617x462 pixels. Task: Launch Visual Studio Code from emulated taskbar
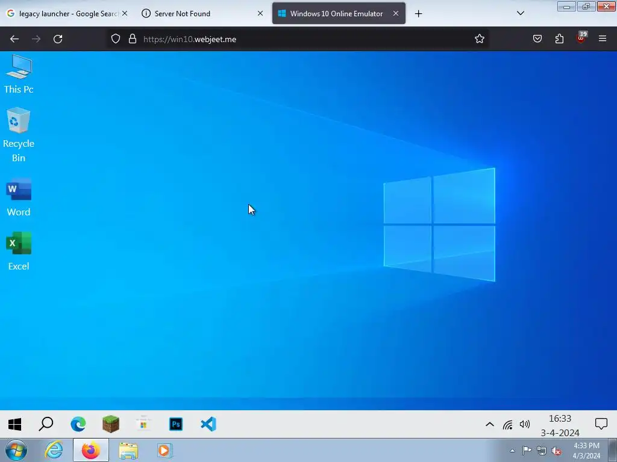(208, 424)
